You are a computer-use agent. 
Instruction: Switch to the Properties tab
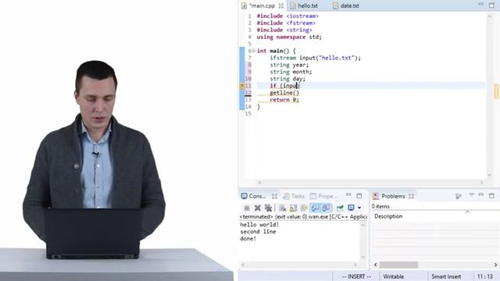(323, 196)
